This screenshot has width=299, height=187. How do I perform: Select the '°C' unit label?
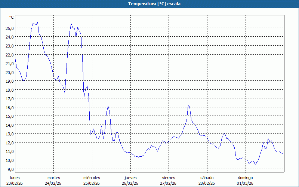point(12,17)
